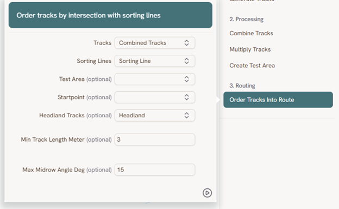The height and width of the screenshot is (209, 339).
Task: Select Create Test Area in the sidebar
Action: click(x=252, y=66)
